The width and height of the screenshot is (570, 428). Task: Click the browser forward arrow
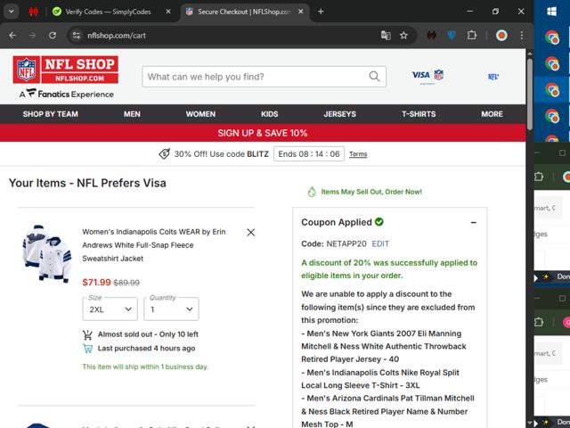32,36
